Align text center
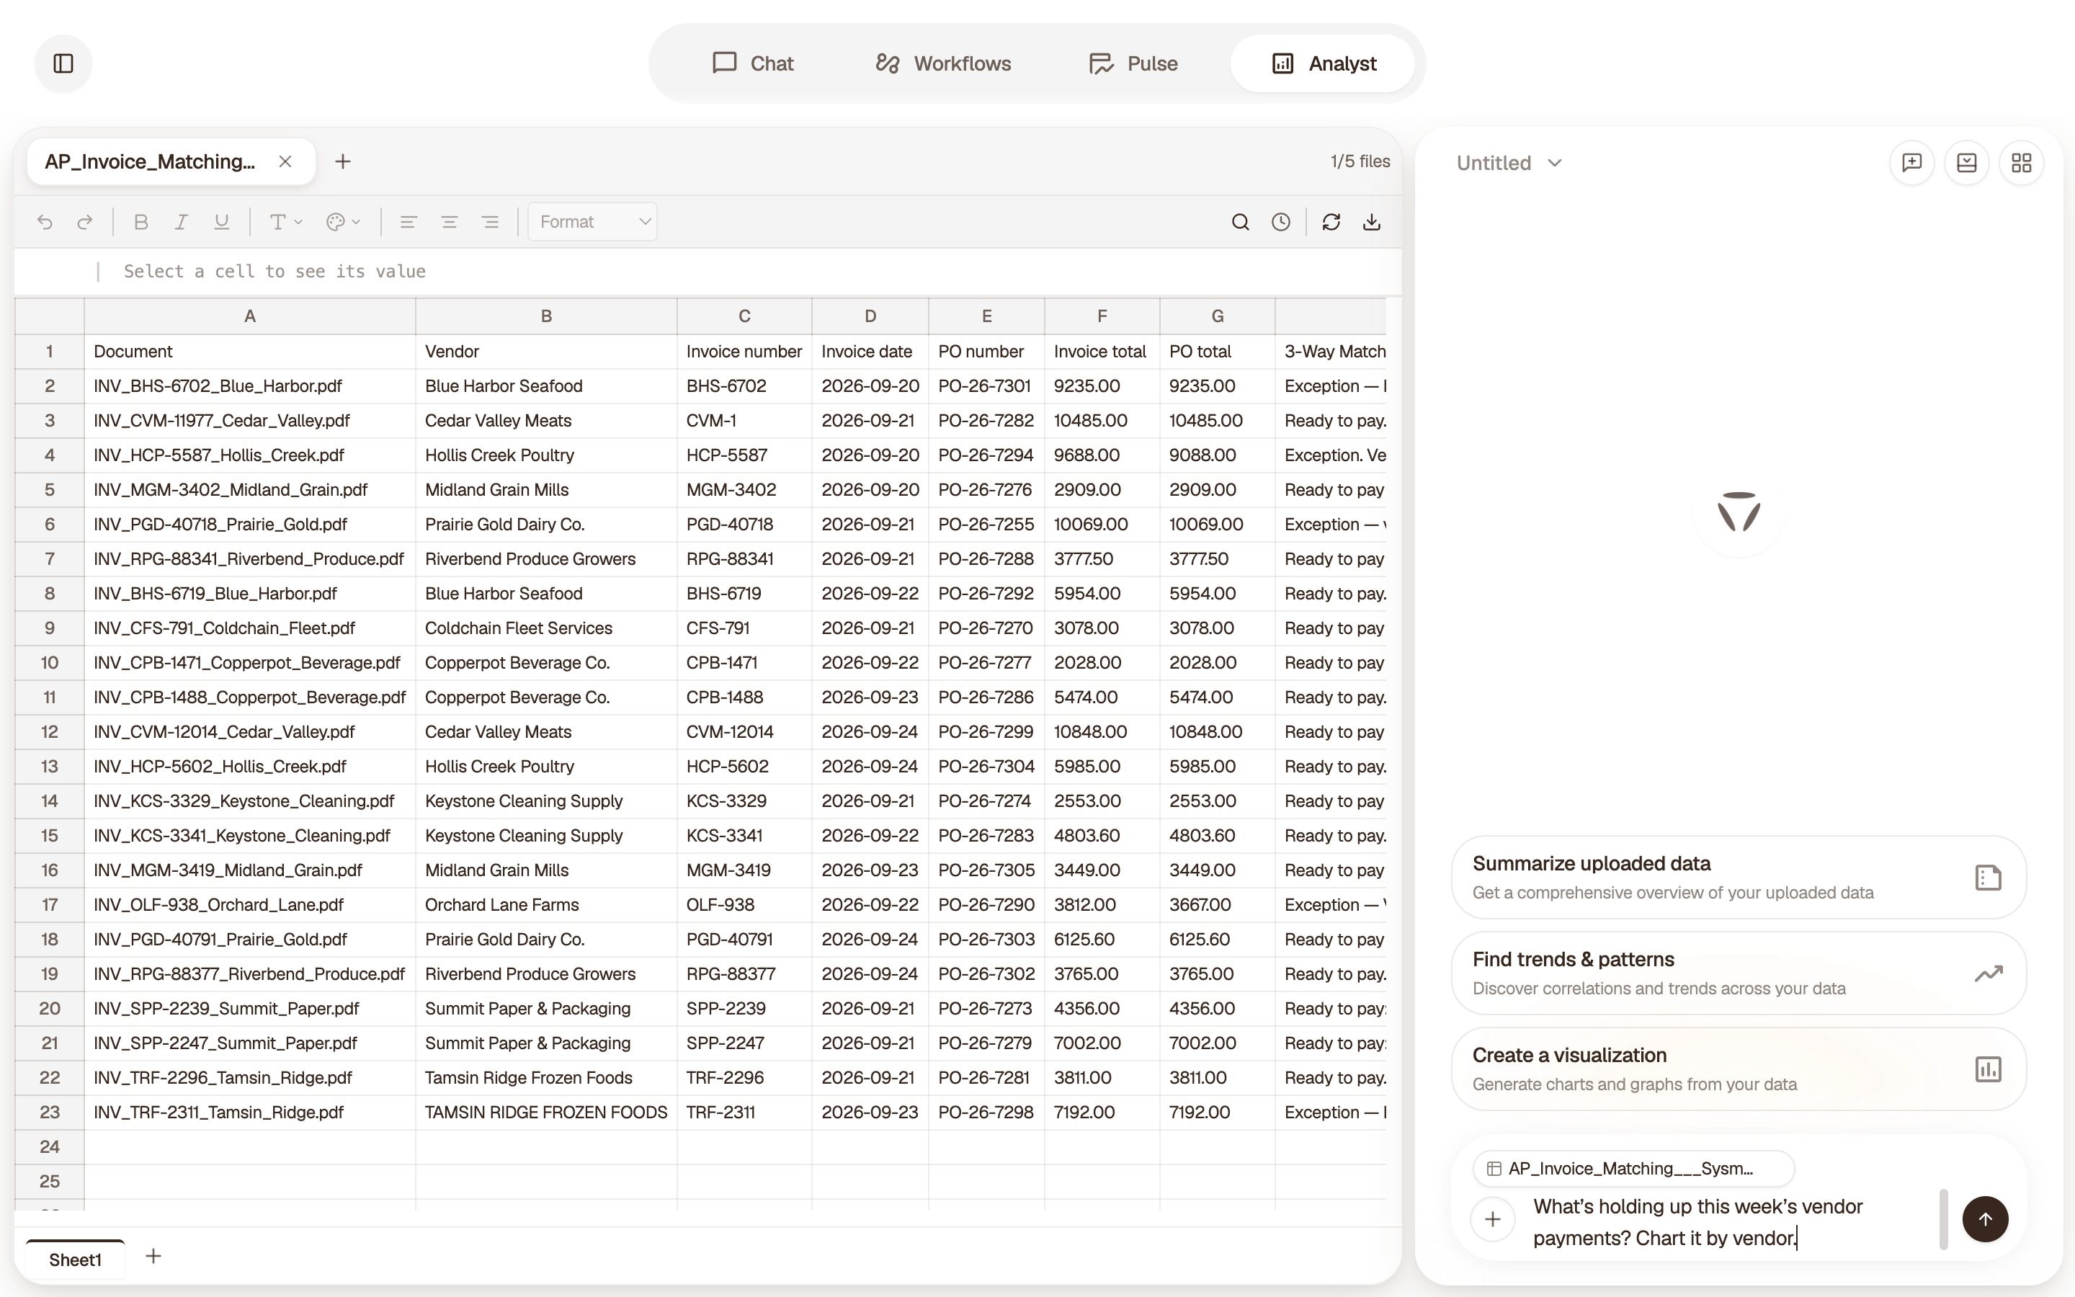The width and height of the screenshot is (2075, 1297). click(x=450, y=222)
